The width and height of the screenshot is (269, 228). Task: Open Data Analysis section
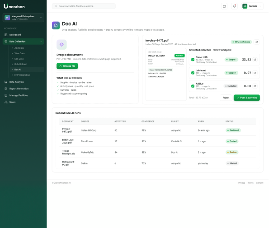coord(23,82)
